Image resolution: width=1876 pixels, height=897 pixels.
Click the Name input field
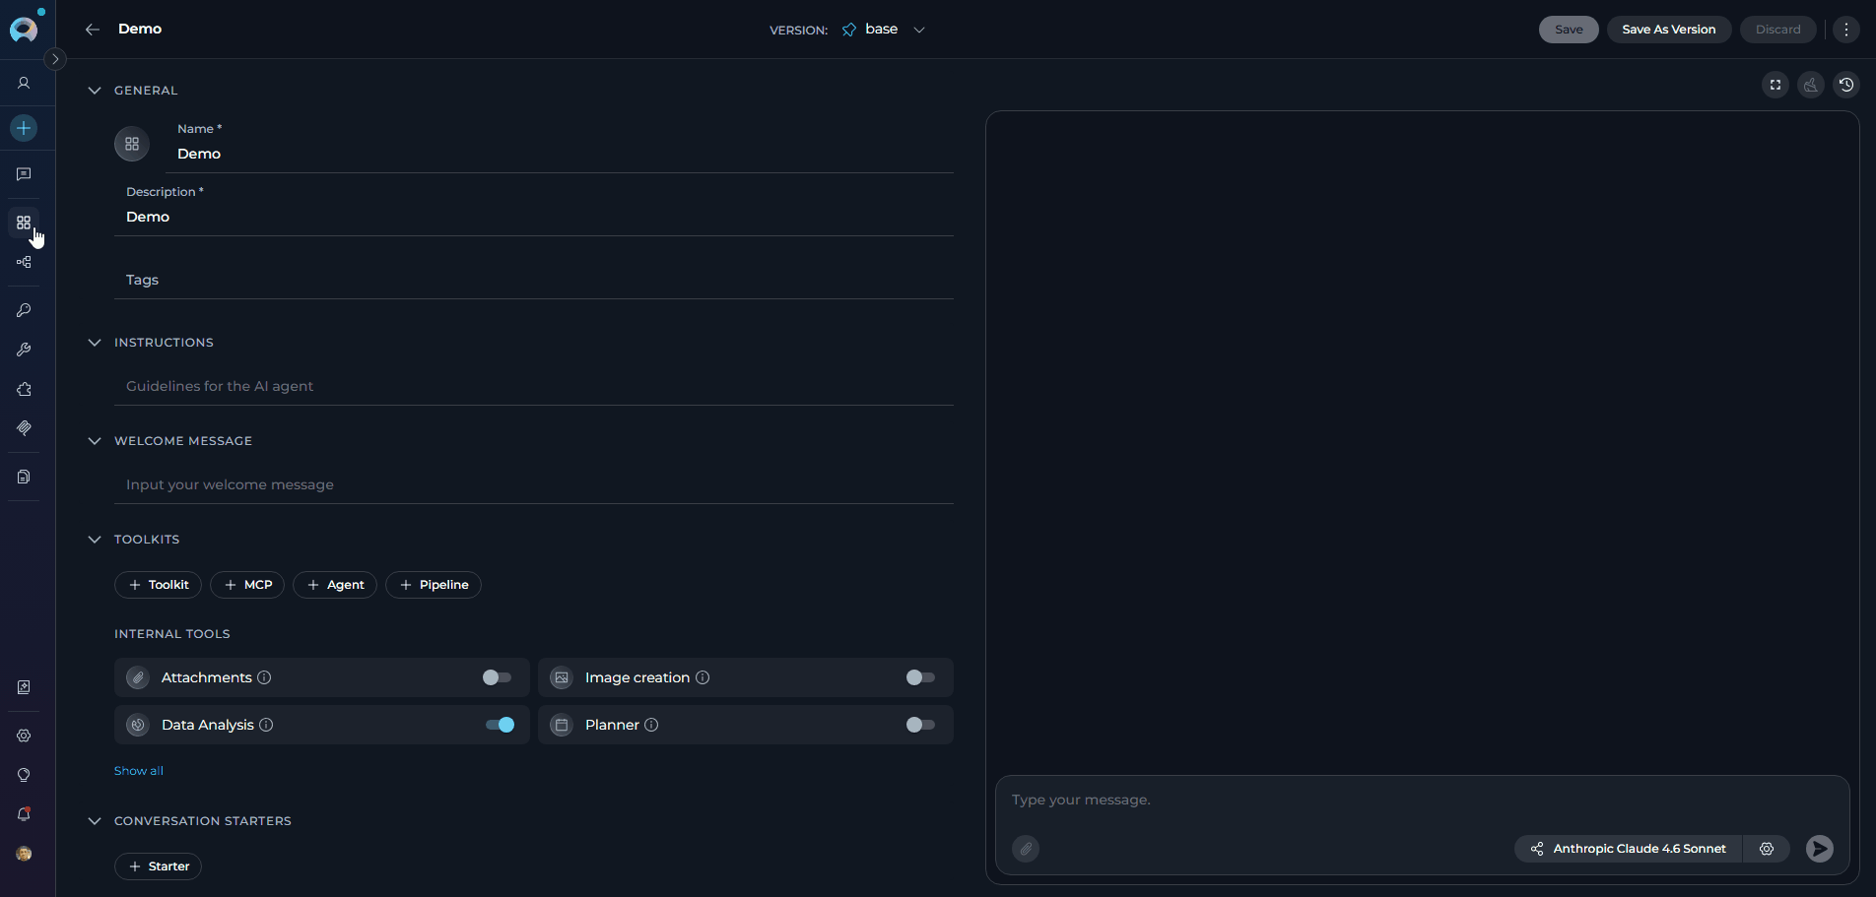pos(560,154)
